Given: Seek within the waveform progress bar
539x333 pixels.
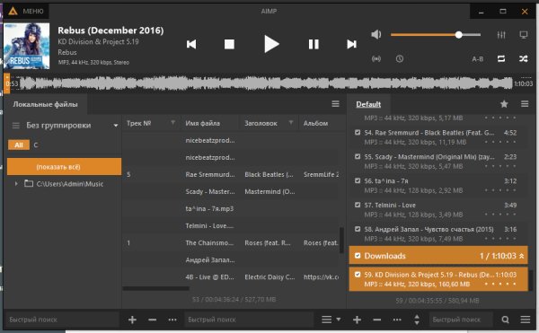Looking at the screenshot, I should tap(266, 83).
